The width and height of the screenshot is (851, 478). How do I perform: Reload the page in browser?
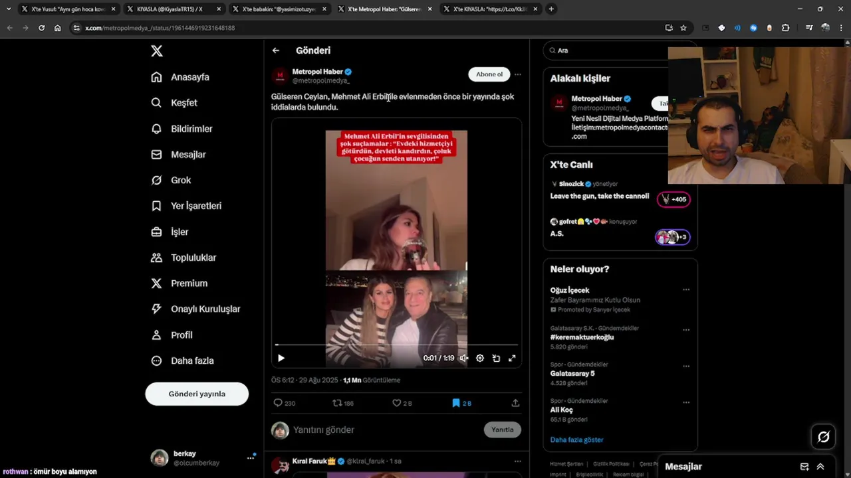41,28
